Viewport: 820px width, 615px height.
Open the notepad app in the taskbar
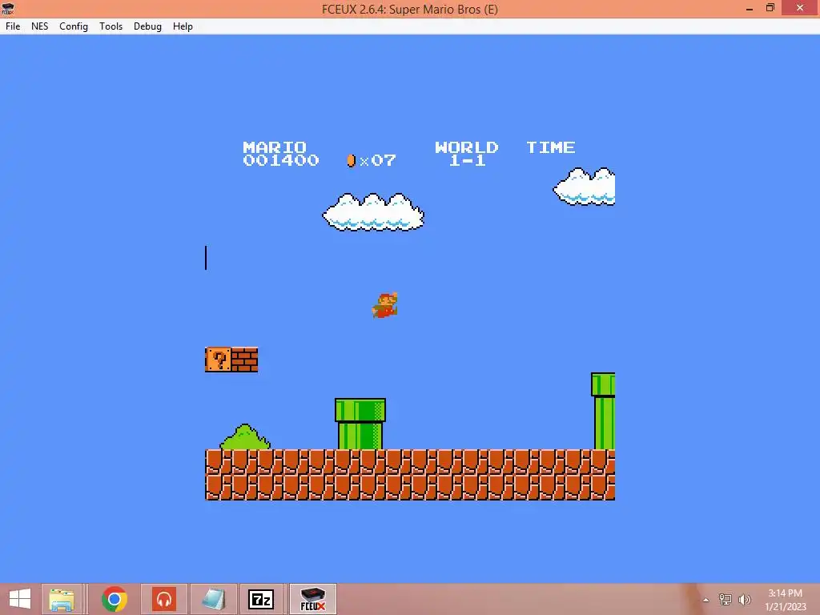tap(213, 599)
